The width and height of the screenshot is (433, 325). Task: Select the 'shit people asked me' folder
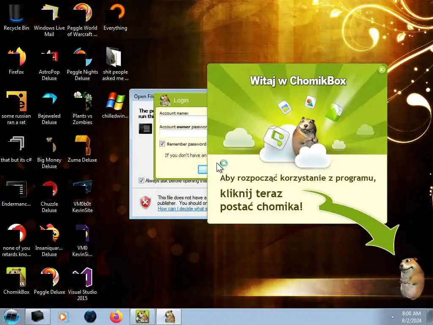click(115, 64)
